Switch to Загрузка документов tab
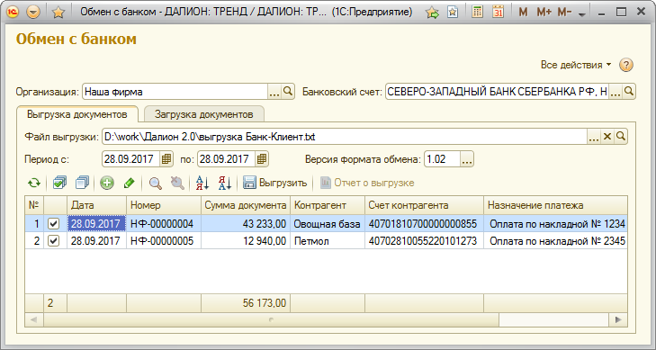 (203, 114)
